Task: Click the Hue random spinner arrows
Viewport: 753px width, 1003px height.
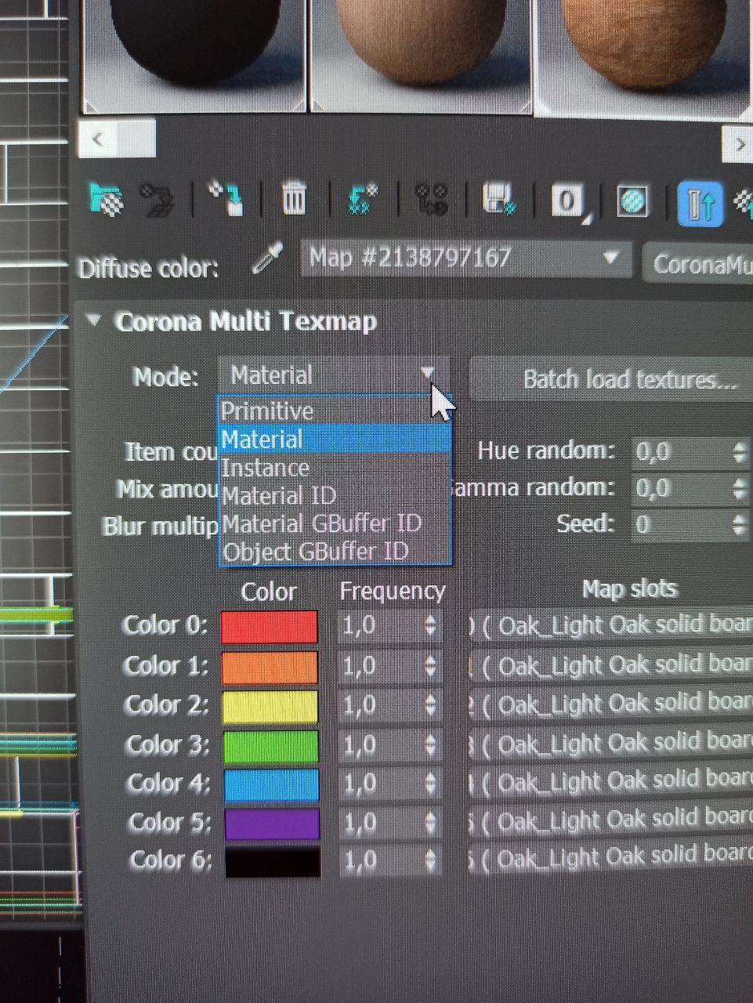Action: [x=739, y=452]
